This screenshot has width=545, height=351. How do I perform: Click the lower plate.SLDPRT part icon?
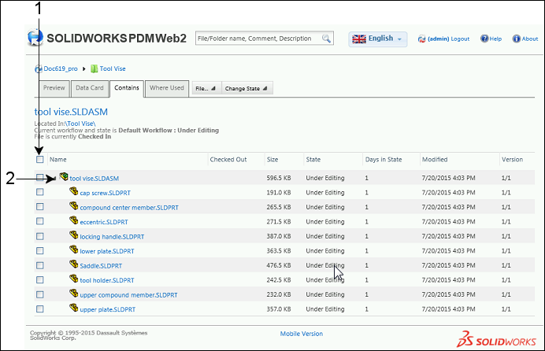click(74, 249)
